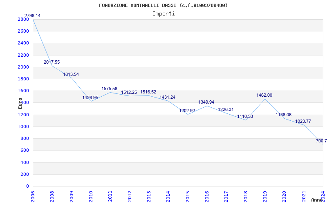
Task: Click the data label 1023.77
Action: [303, 121]
